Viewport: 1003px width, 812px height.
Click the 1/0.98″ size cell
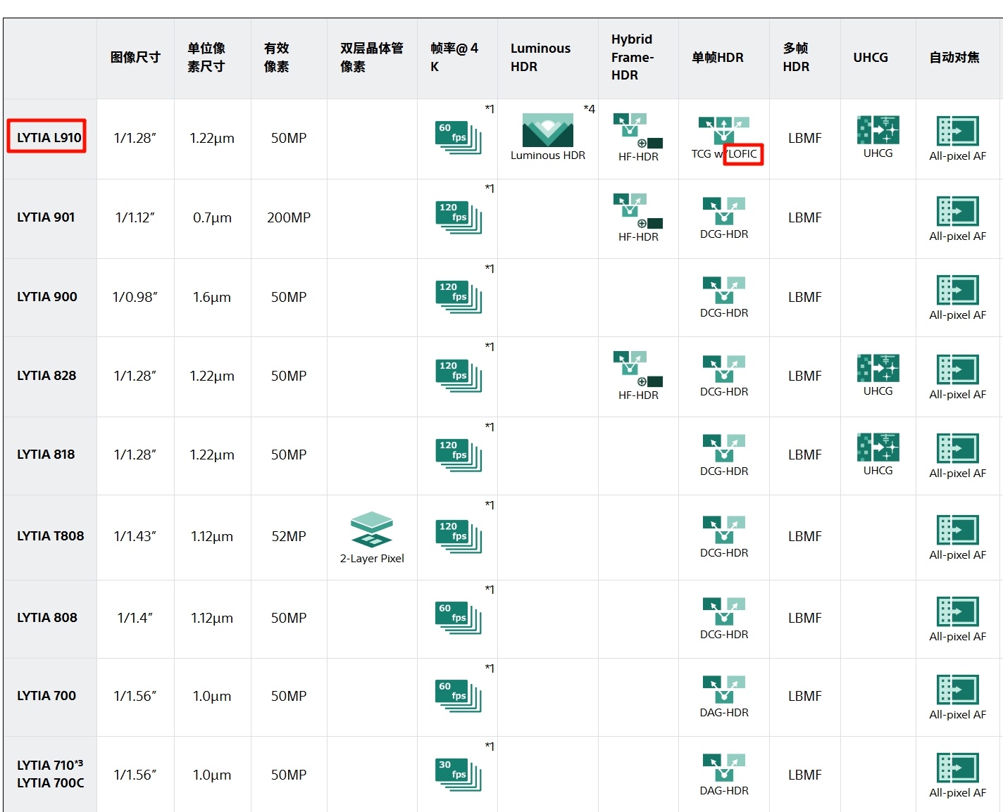pyautogui.click(x=135, y=298)
